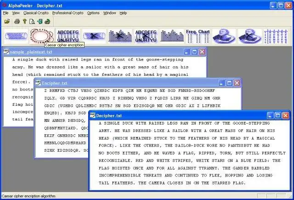Click the document icon of Encipher.txt window
Viewport: 294px width, 200px height.
pyautogui.click(x=38, y=83)
